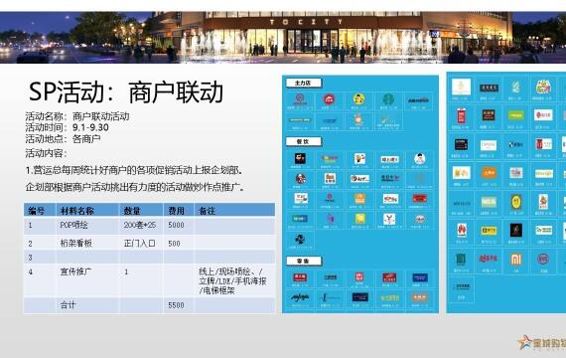Viewport: 566px width, 358px height.
Task: Select the POP喷绘 table cell
Action: [x=87, y=226]
